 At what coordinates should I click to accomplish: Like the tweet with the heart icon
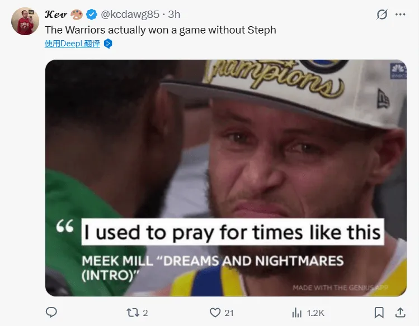(215, 313)
